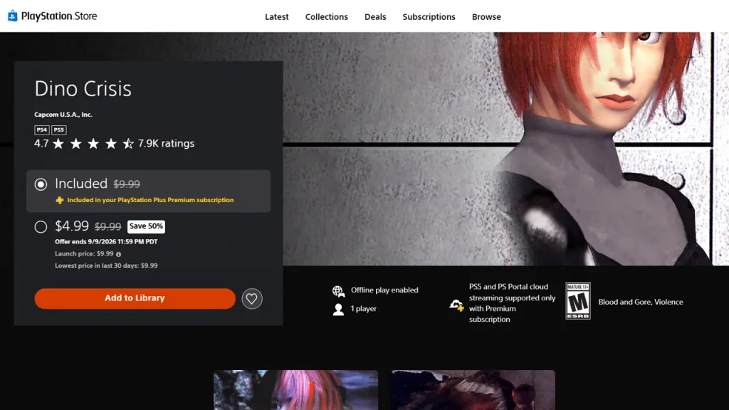
Task: Select the Included subscription radio option
Action: (41, 184)
